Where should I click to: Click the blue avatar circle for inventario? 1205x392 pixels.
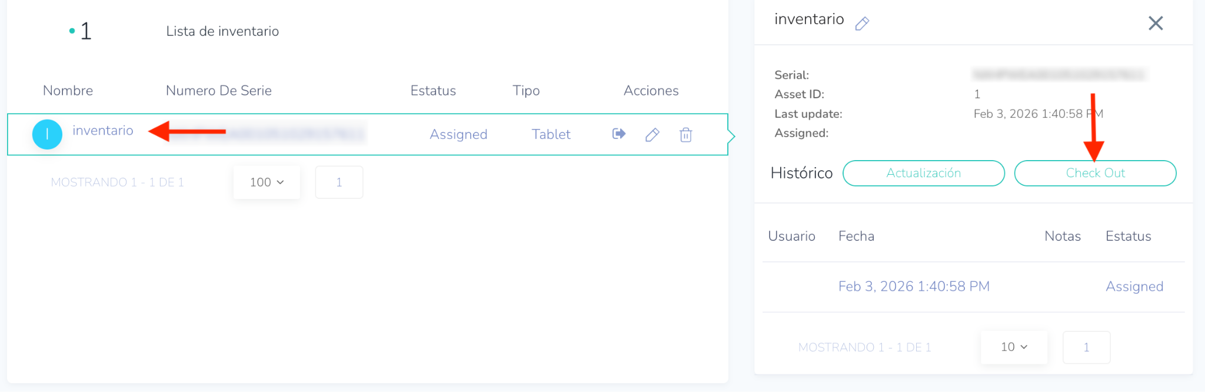click(47, 134)
